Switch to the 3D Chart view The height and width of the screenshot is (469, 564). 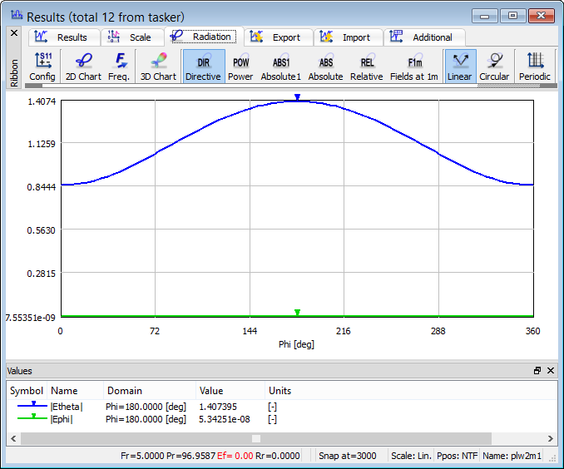click(158, 67)
